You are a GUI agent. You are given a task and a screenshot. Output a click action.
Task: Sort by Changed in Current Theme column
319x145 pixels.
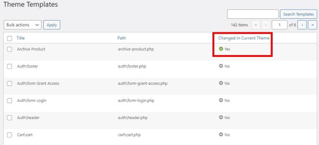(244, 38)
